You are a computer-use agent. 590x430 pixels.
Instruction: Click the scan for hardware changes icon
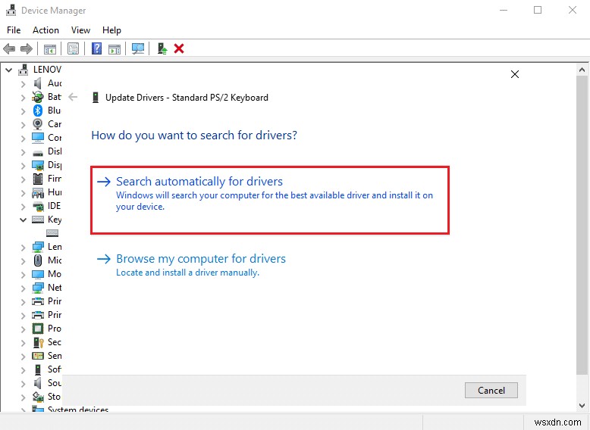coord(138,48)
